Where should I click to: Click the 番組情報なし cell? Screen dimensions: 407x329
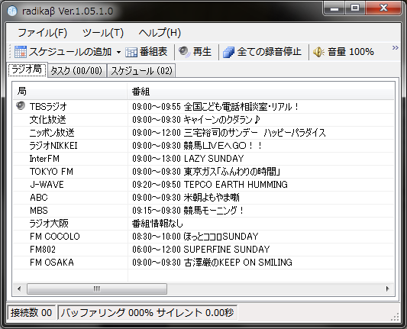pos(157,224)
